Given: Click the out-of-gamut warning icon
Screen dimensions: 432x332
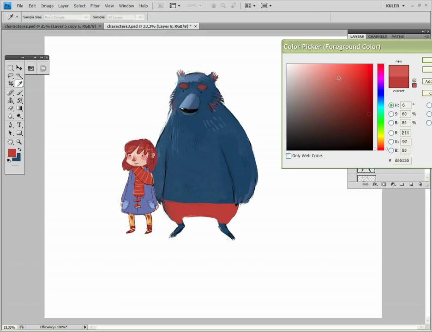Looking at the screenshot, I should pyautogui.click(x=414, y=80).
